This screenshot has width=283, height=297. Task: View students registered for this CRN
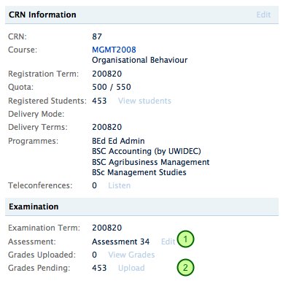tap(144, 101)
